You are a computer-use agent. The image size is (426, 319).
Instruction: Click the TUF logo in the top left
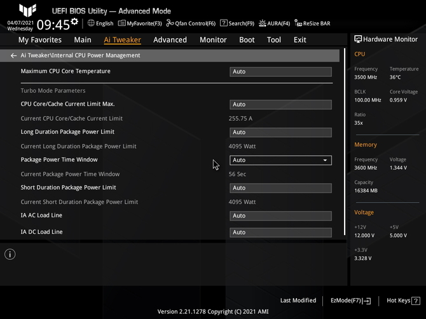point(27,10)
